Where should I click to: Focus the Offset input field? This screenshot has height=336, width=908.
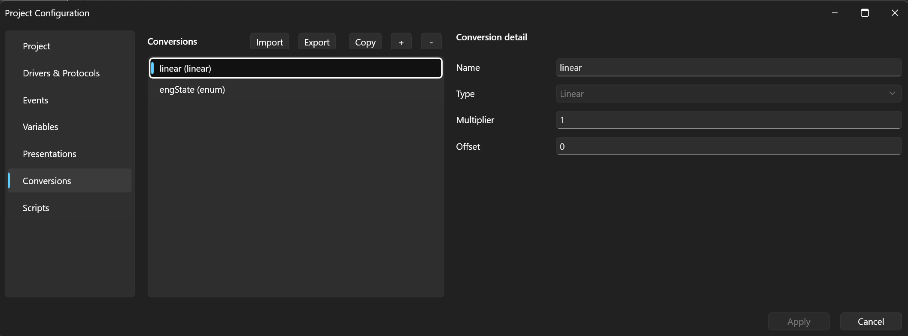(x=729, y=146)
